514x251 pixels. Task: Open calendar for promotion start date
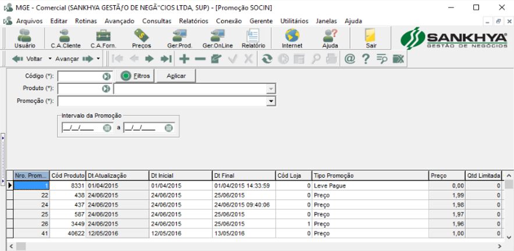click(107, 128)
